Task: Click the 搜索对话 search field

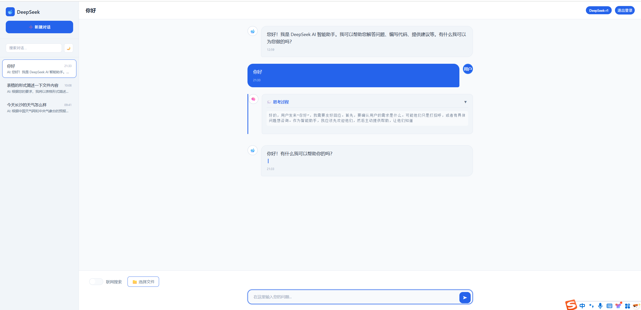Action: click(x=34, y=48)
